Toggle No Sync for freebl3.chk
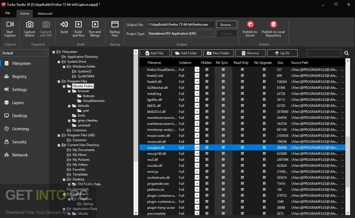The height and width of the screenshot is (218, 355). click(x=223, y=76)
